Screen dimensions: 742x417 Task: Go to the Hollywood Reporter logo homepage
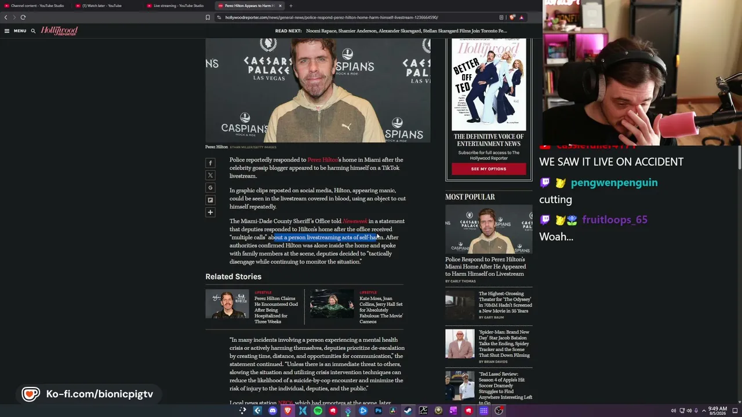pyautogui.click(x=59, y=31)
